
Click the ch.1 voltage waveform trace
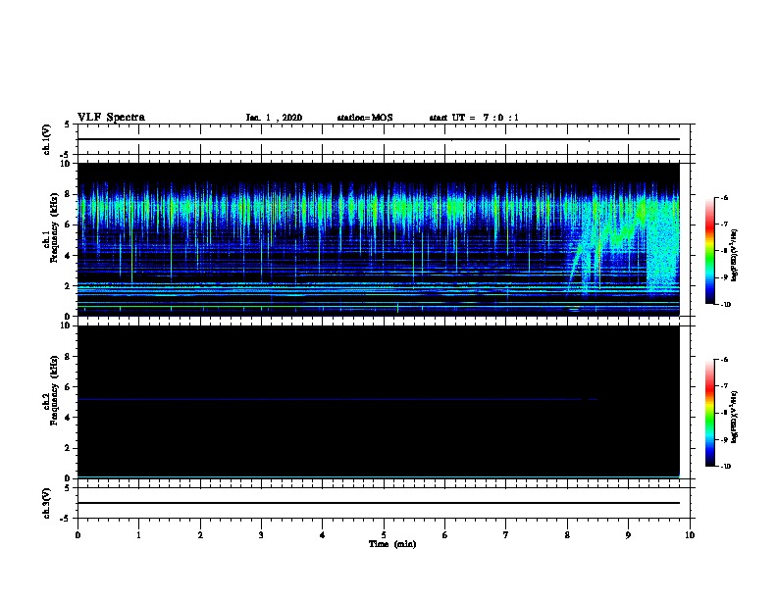(x=379, y=139)
